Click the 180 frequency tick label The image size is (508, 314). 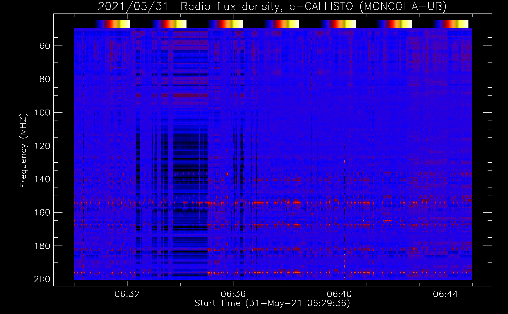[x=42, y=246]
